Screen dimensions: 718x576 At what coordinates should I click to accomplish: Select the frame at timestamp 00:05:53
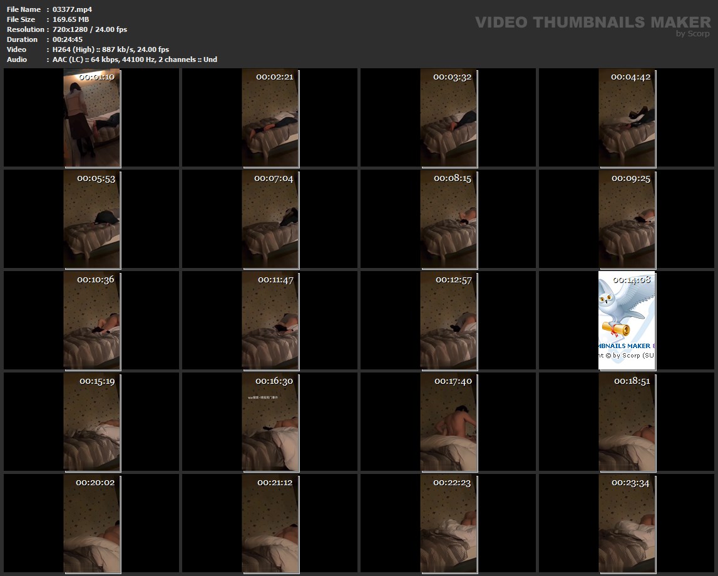pyautogui.click(x=92, y=219)
